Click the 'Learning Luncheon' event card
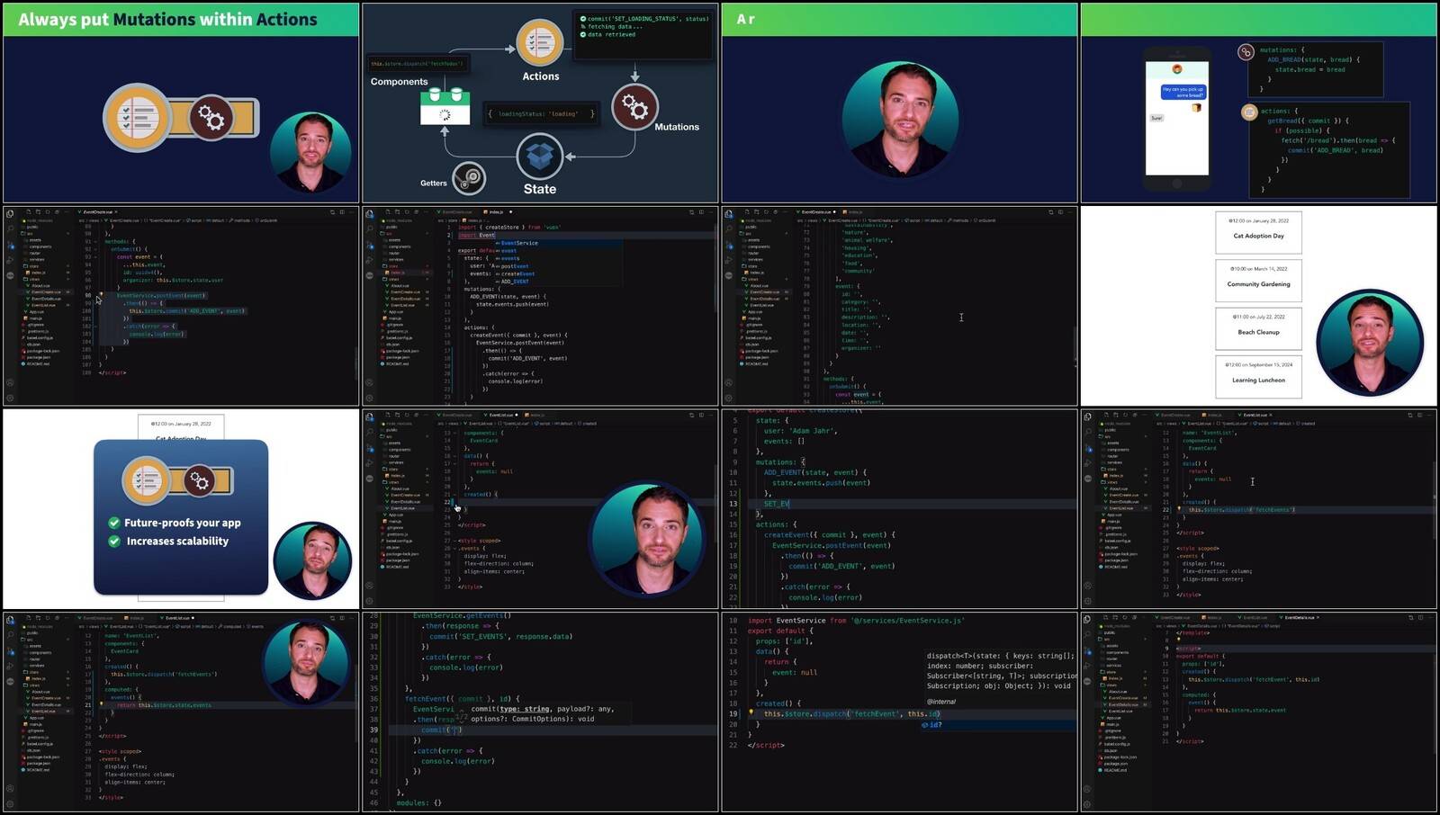The width and height of the screenshot is (1440, 815). coord(1258,376)
